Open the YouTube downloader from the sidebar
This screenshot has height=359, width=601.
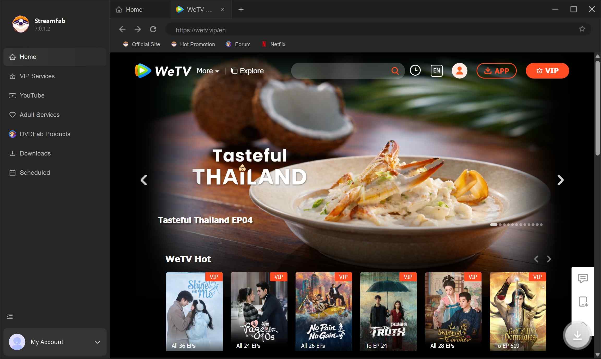(32, 95)
